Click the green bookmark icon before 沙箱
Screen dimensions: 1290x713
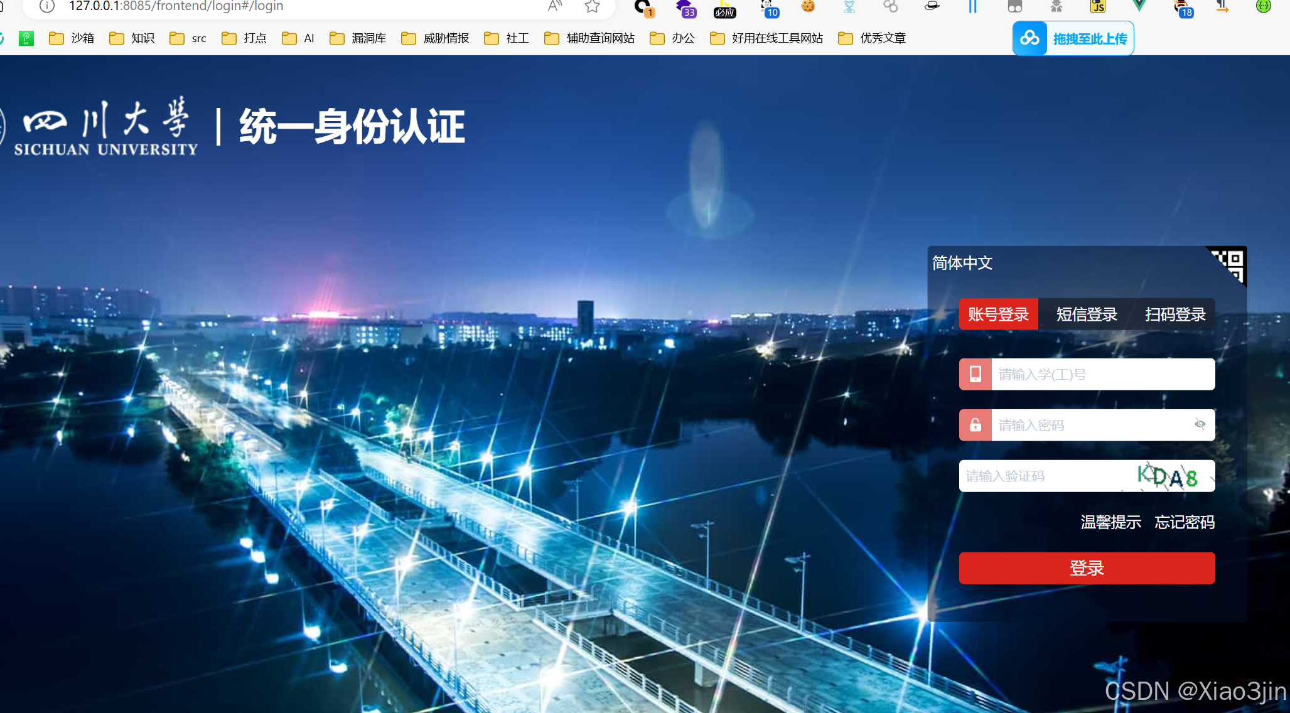tap(26, 38)
